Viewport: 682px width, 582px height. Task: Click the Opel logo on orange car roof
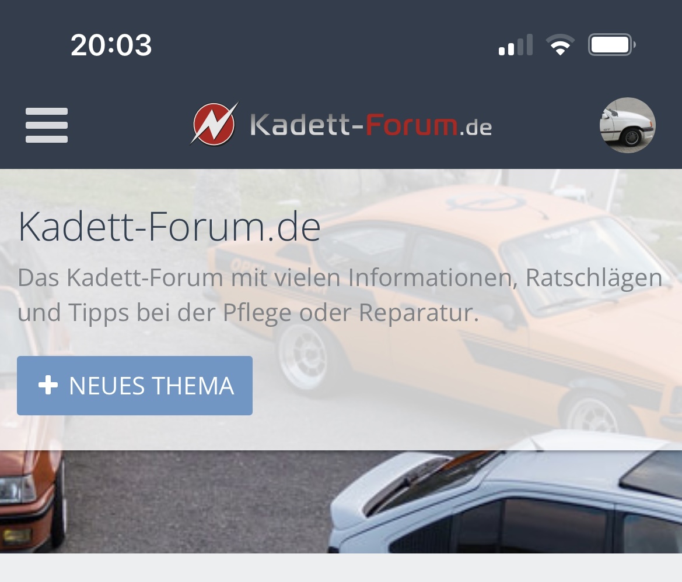pos(487,202)
